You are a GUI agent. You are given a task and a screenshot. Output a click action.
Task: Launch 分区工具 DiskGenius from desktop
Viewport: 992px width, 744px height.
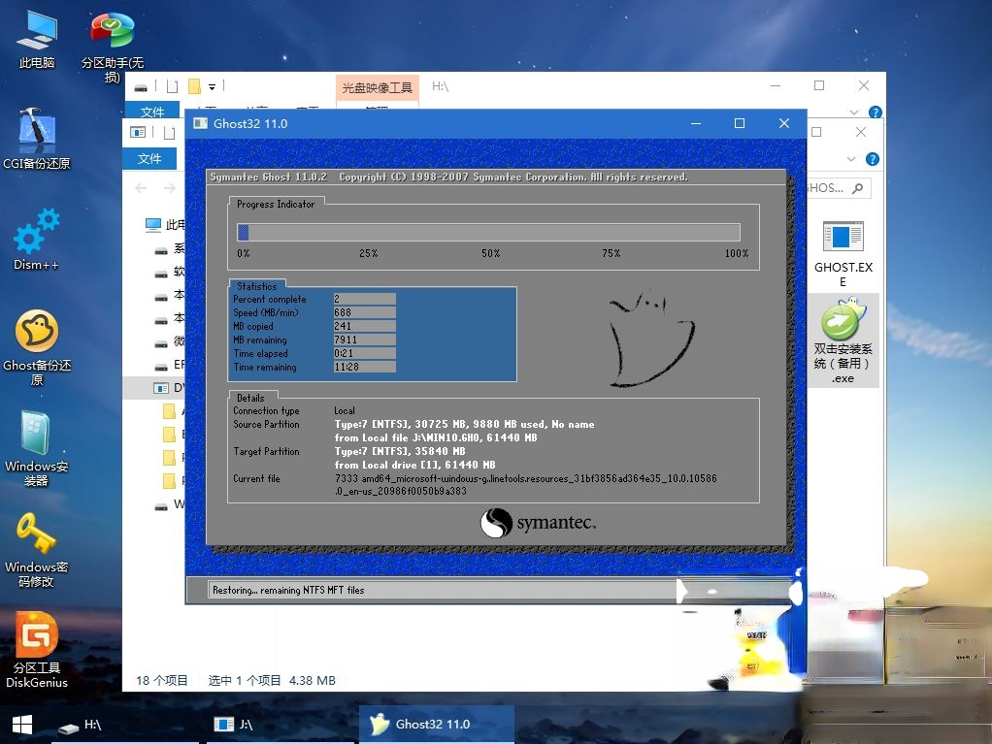37,650
